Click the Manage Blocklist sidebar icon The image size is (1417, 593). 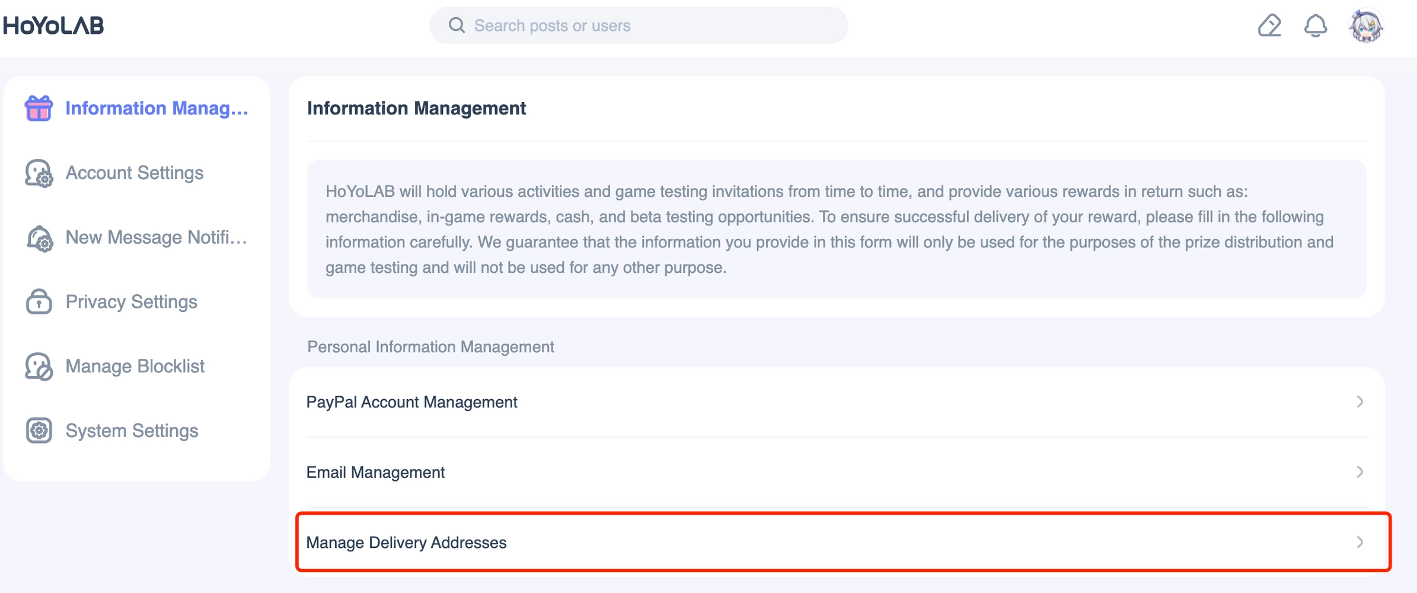(x=39, y=366)
